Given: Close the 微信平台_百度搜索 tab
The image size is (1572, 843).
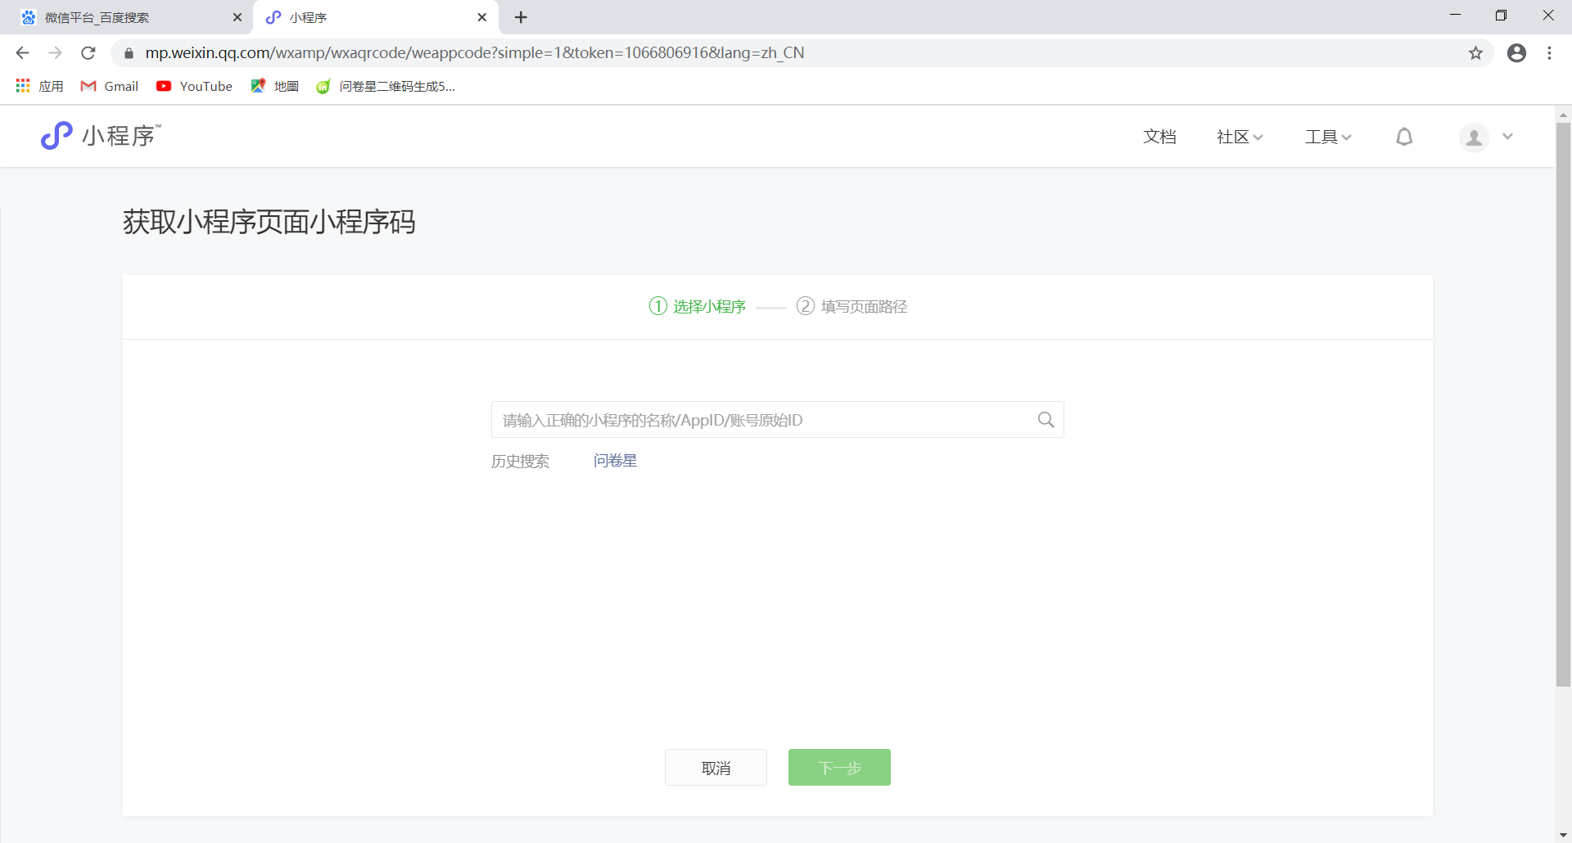Looking at the screenshot, I should 237,17.
